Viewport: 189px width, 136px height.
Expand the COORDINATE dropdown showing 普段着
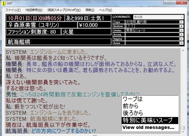158,17
